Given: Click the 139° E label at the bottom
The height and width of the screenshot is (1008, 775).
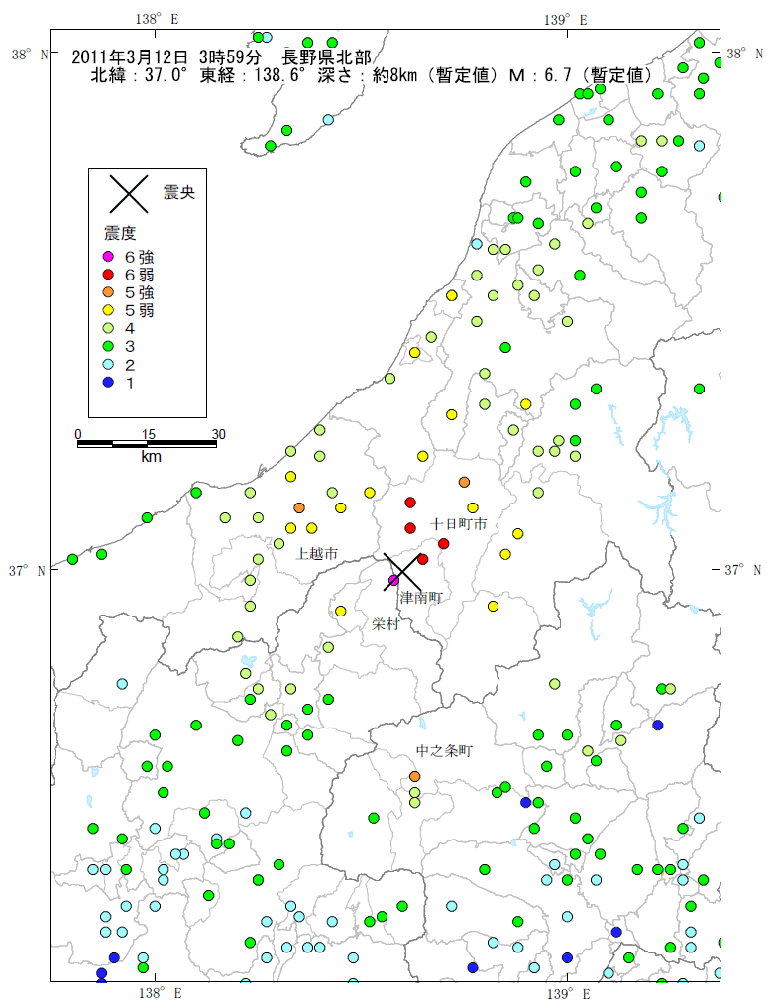Looking at the screenshot, I should tap(569, 994).
